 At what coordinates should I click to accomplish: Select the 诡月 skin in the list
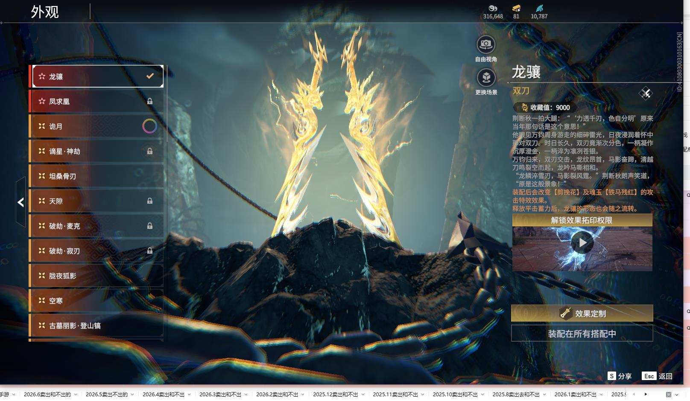97,126
